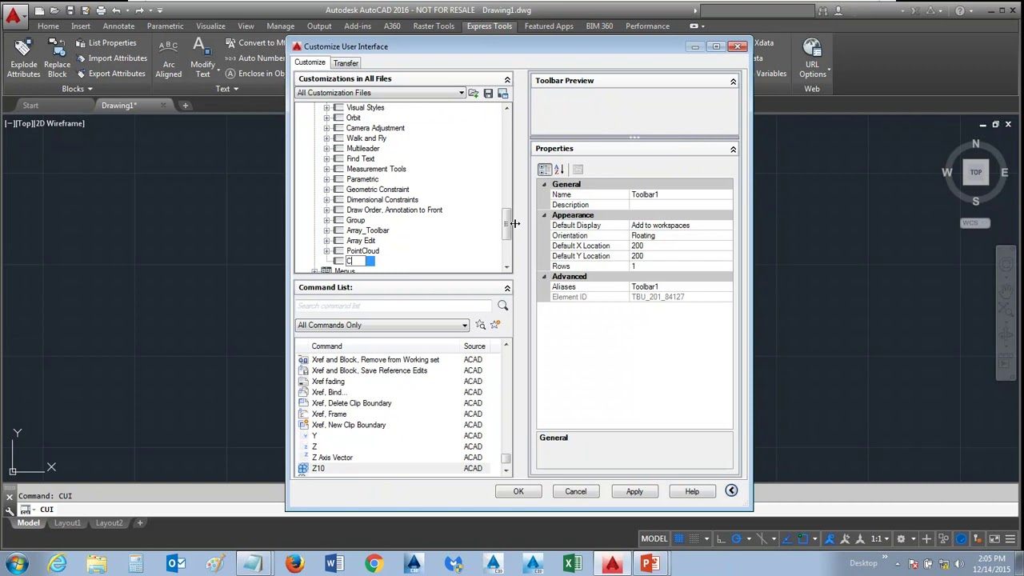
Task: Click the command list search magnifier
Action: 502,306
